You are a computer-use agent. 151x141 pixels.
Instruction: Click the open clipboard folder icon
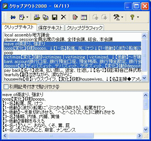37,17
